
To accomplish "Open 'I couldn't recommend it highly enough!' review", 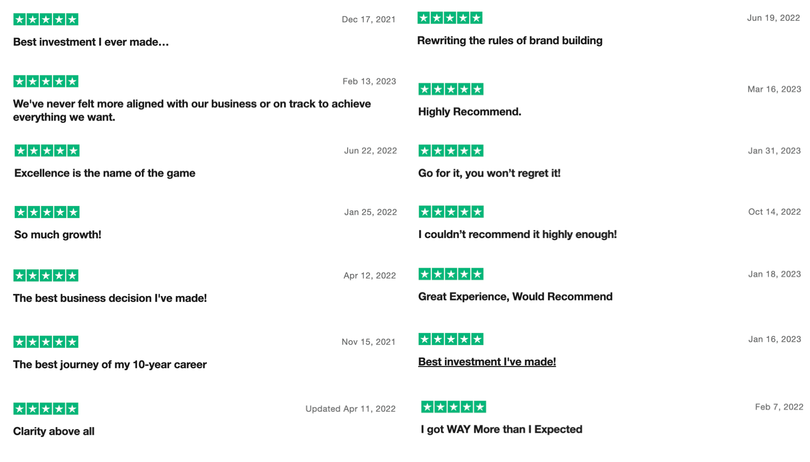I will (517, 234).
